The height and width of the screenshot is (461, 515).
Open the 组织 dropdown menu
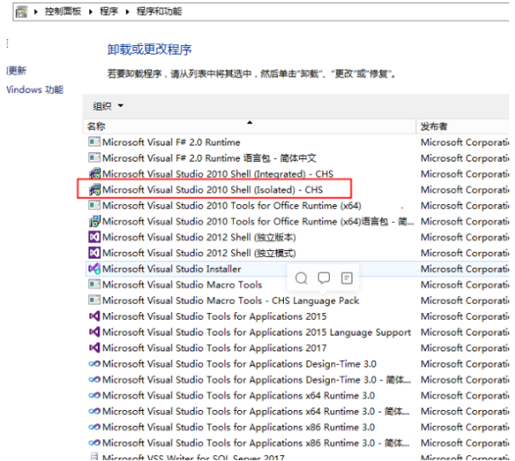pos(108,105)
